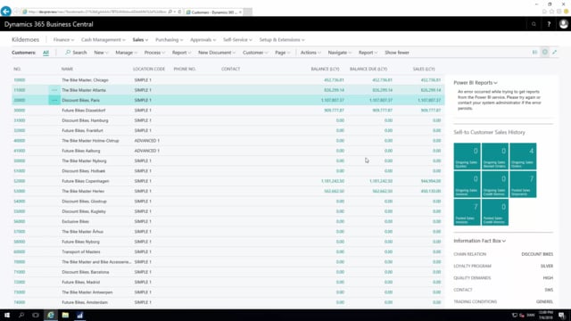Switch list layout with the view icon

(x=535, y=52)
